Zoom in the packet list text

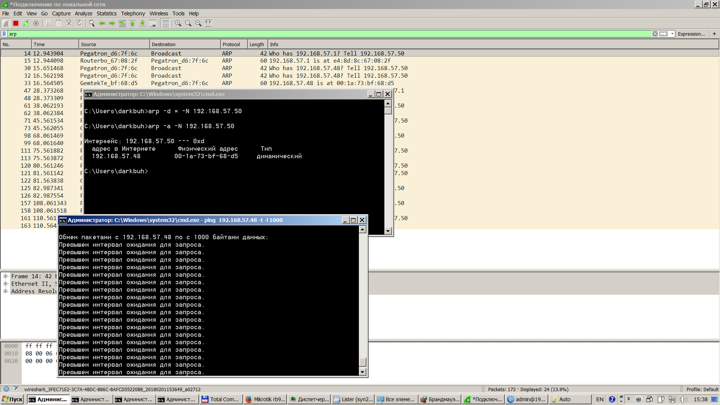(178, 23)
